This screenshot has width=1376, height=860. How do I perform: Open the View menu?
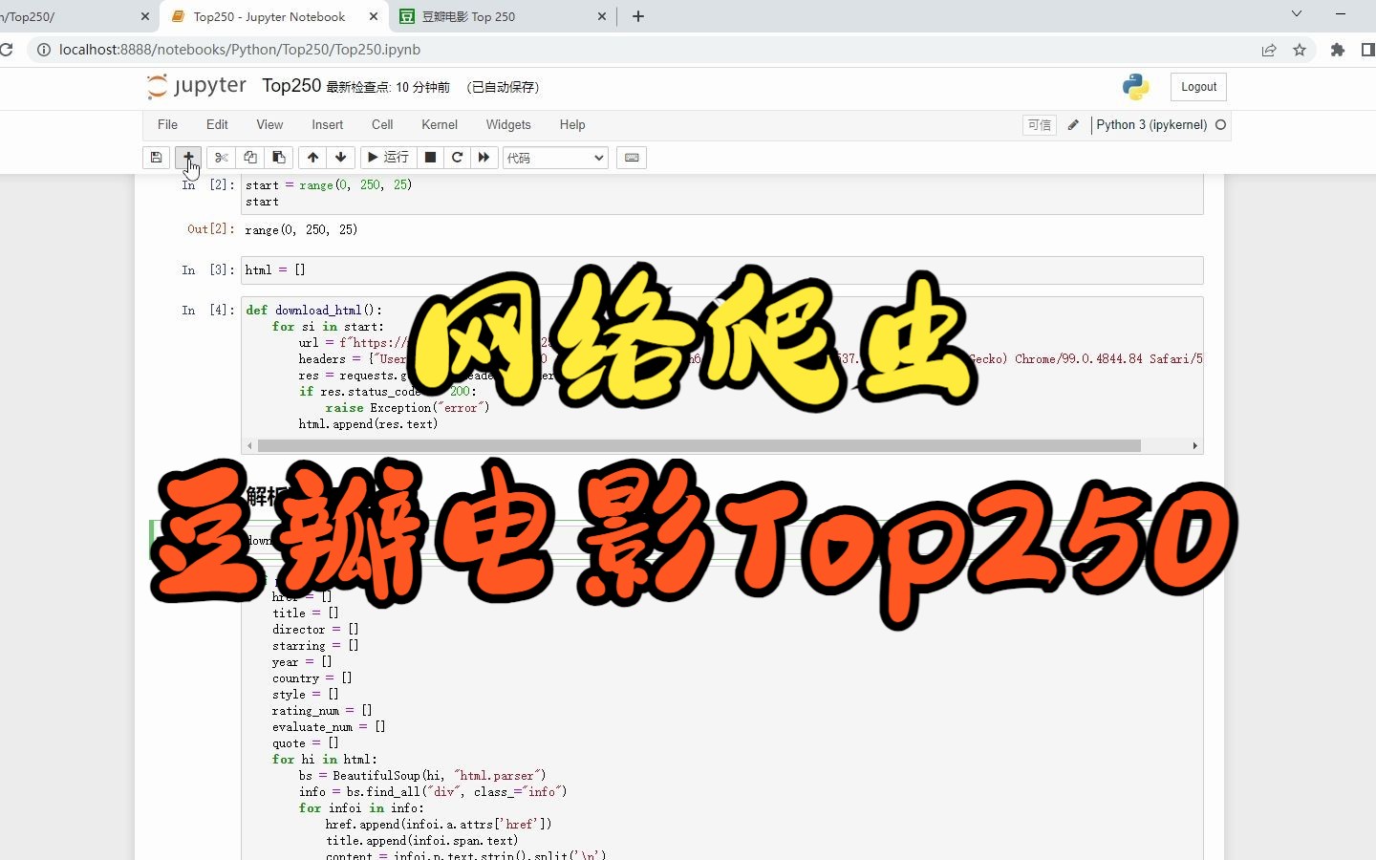(x=269, y=125)
